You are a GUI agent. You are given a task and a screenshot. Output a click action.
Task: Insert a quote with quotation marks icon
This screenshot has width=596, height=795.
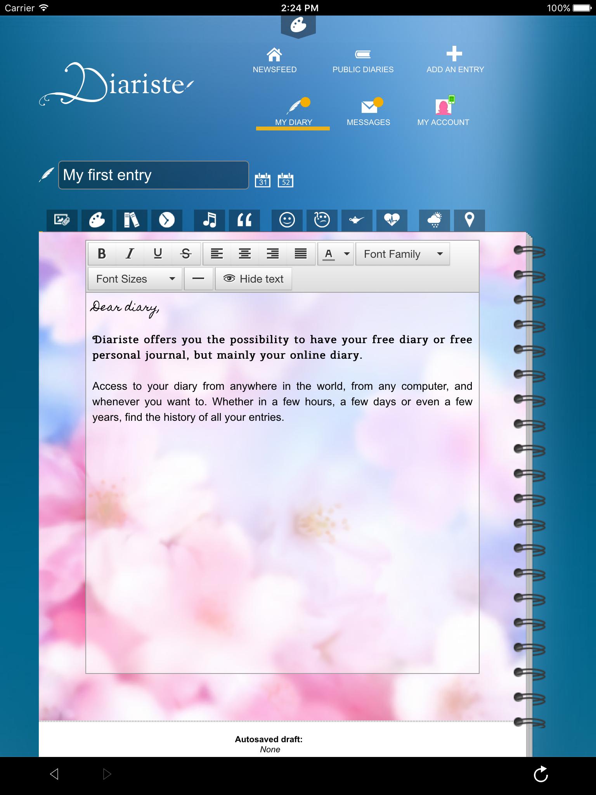[x=244, y=220]
